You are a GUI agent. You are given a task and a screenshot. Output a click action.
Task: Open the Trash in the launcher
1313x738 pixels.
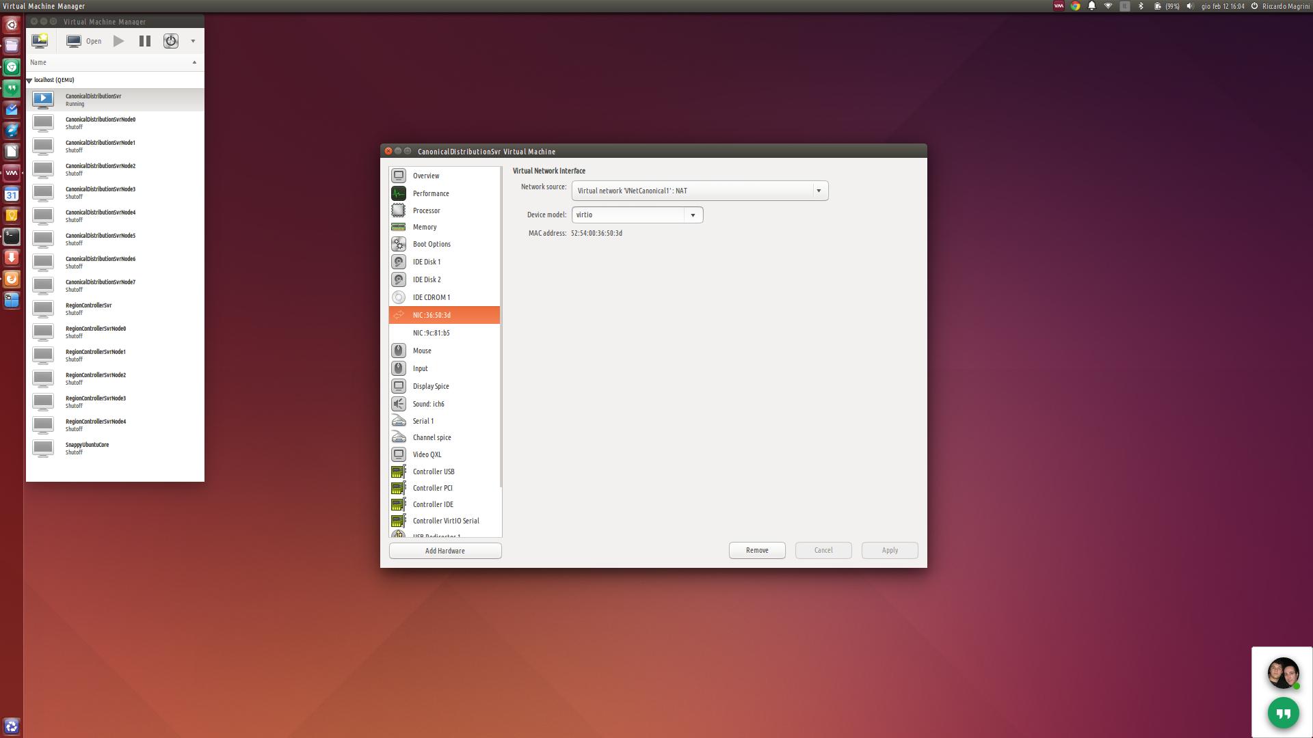click(x=12, y=726)
